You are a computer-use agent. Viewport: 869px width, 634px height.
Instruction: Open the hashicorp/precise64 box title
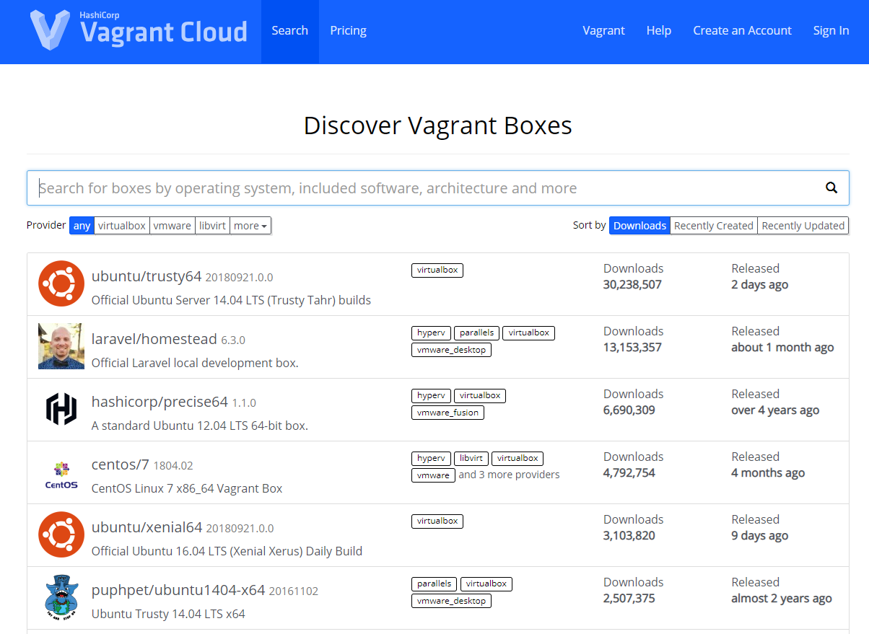(160, 402)
